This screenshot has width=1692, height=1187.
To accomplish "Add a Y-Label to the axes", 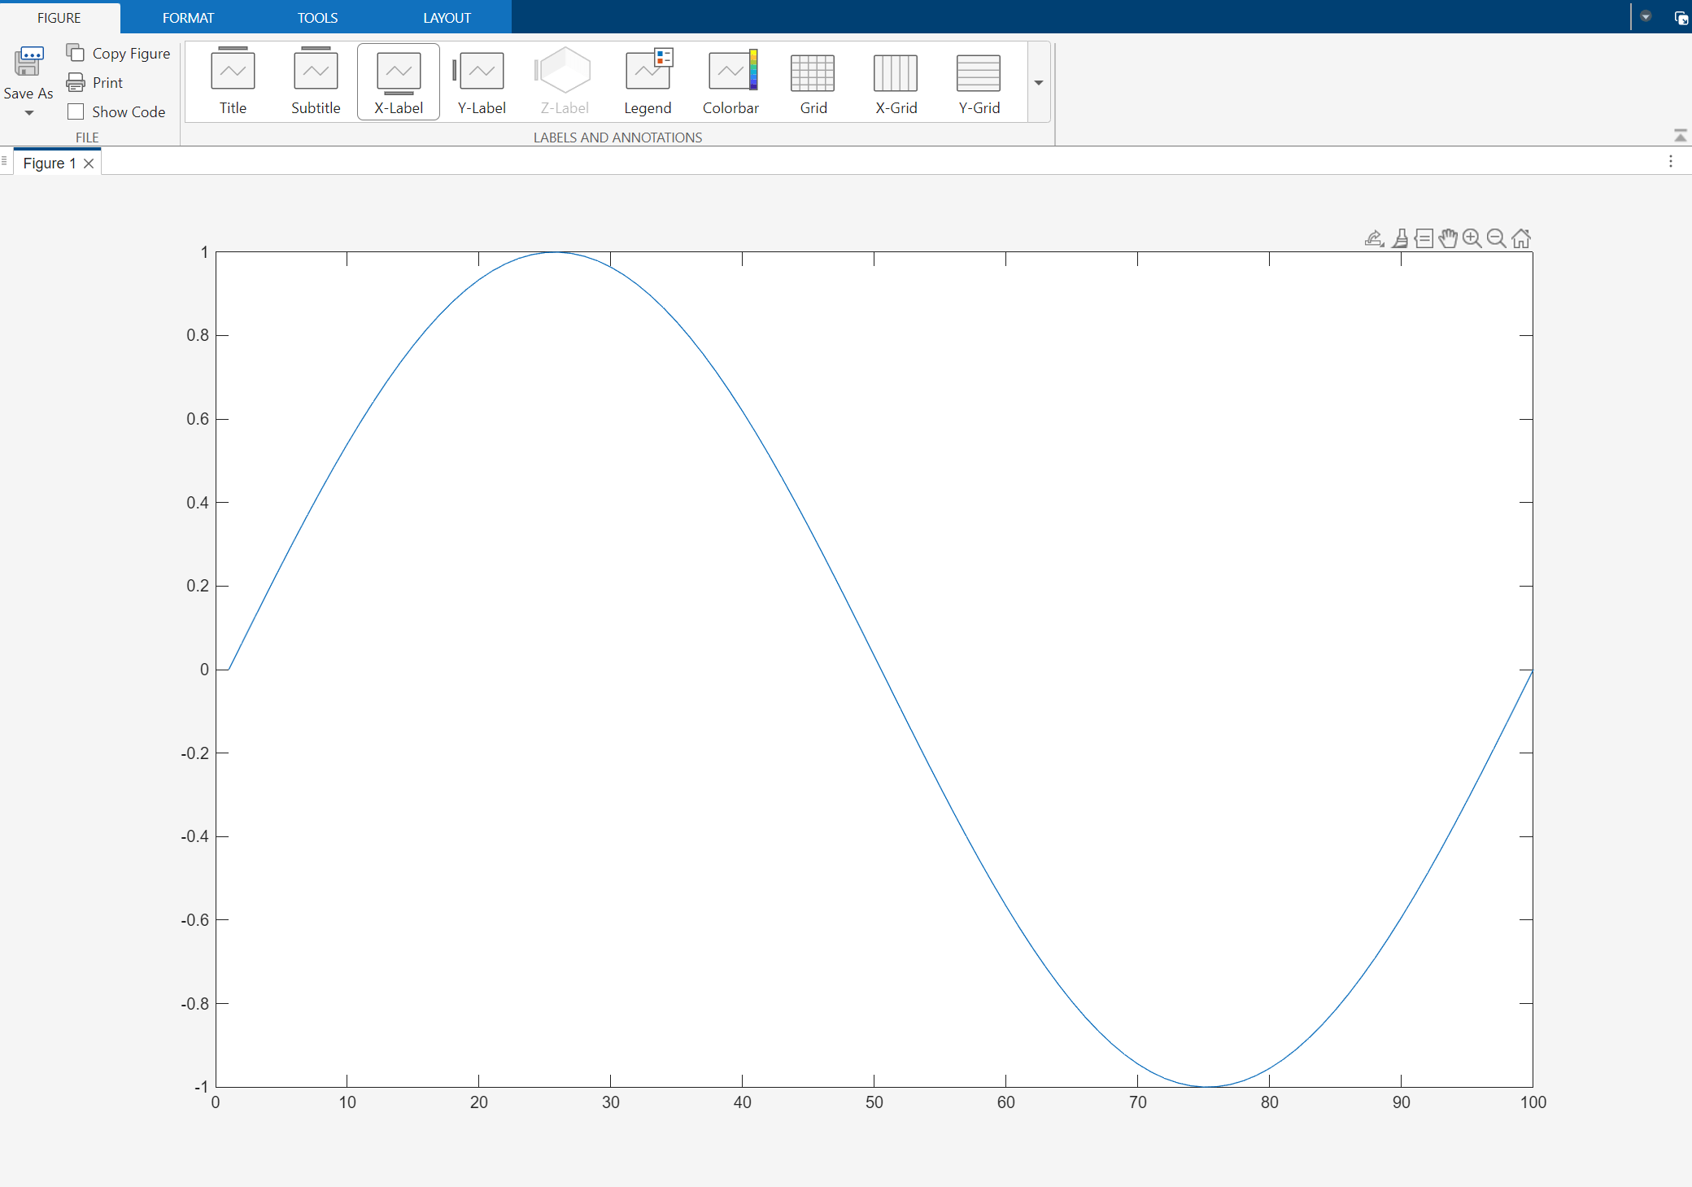I will pos(480,81).
